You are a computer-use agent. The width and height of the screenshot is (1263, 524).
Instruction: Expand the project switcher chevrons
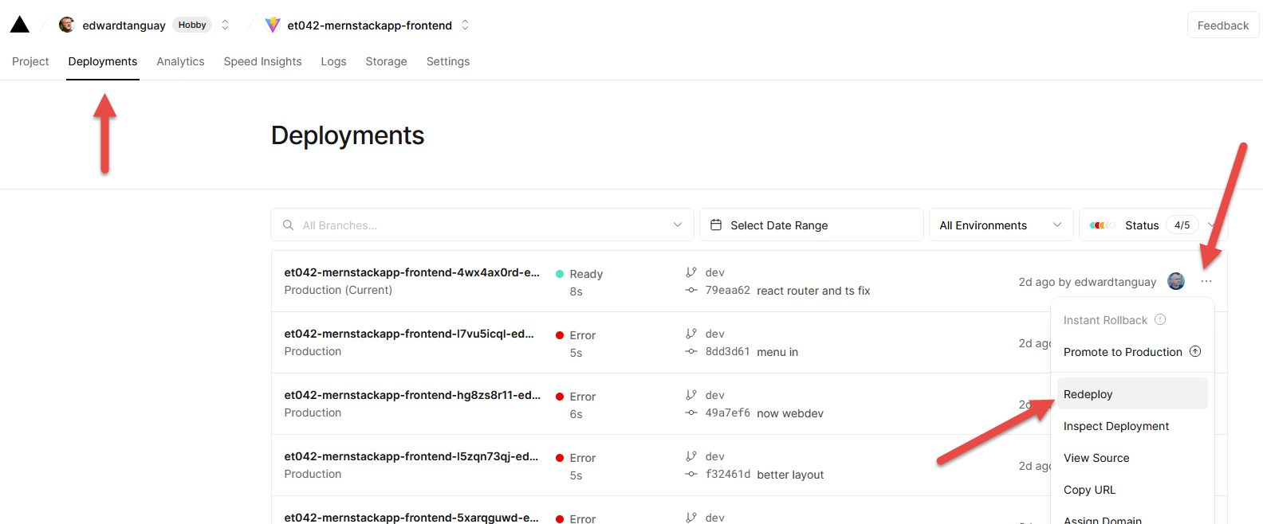click(465, 25)
